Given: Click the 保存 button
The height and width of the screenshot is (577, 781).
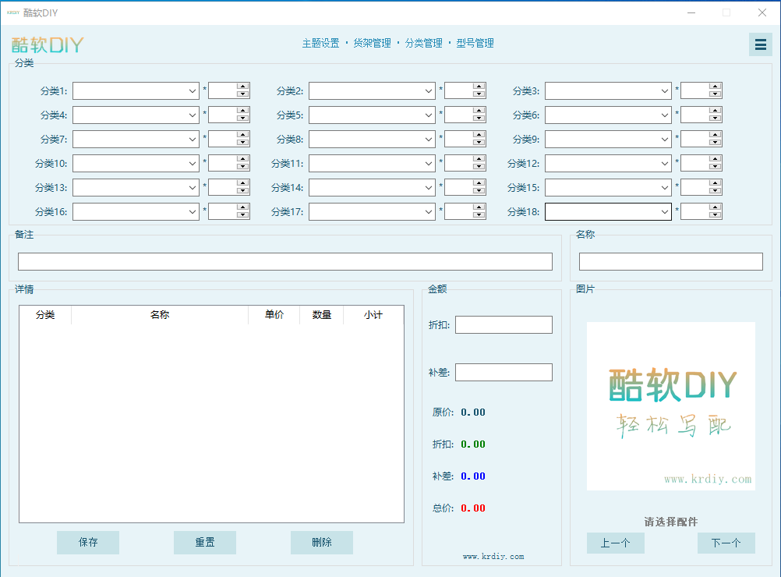Looking at the screenshot, I should [x=88, y=543].
